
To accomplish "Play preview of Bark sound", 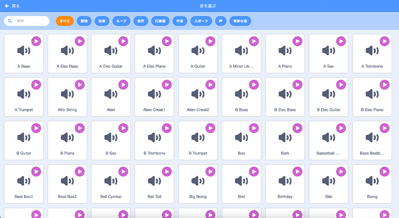I will coord(297,128).
